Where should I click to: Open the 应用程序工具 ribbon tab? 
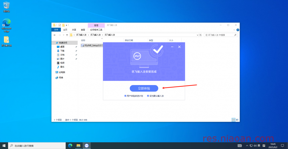coord(96,30)
